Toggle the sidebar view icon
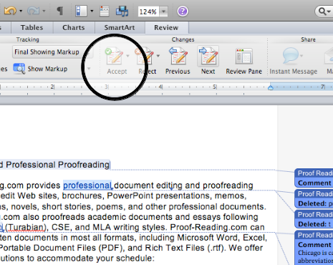This screenshot has height=265, width=333. pyautogui.click(x=81, y=11)
